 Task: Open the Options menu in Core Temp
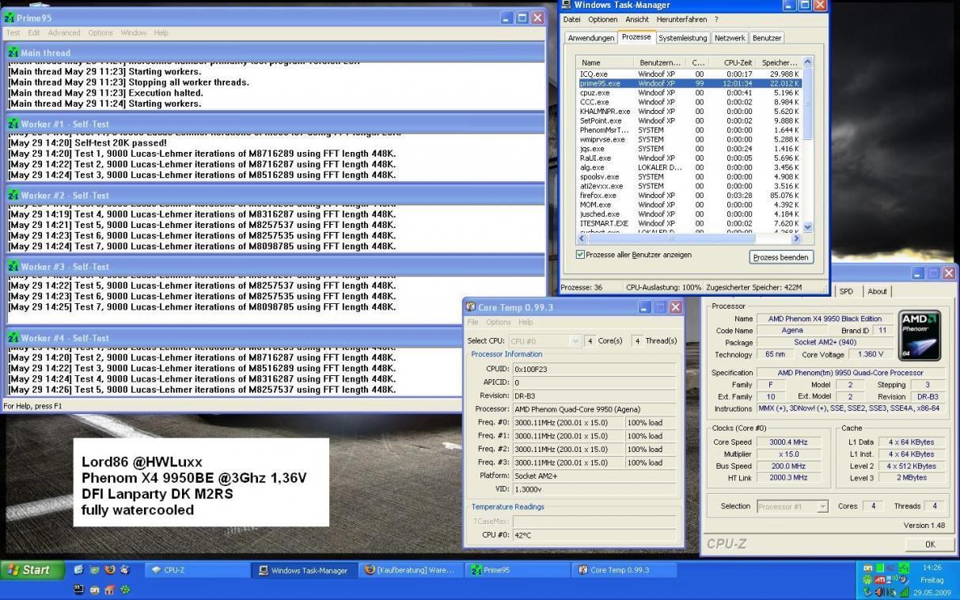(499, 322)
